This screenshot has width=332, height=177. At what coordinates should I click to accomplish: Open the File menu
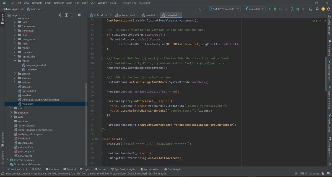pos(11,3)
